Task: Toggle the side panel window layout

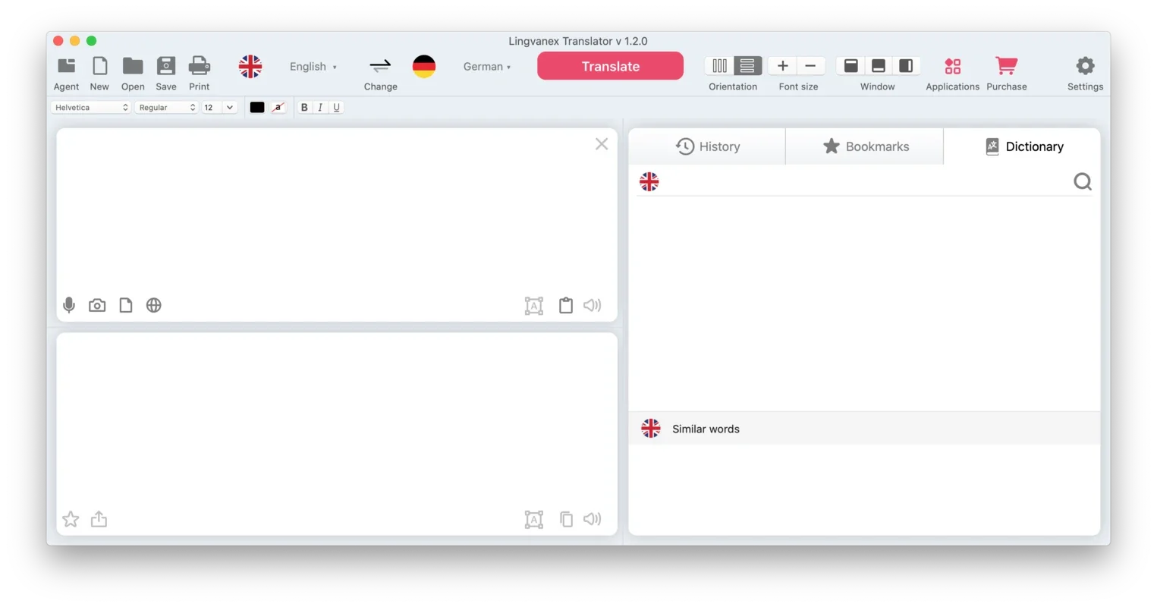Action: [906, 66]
